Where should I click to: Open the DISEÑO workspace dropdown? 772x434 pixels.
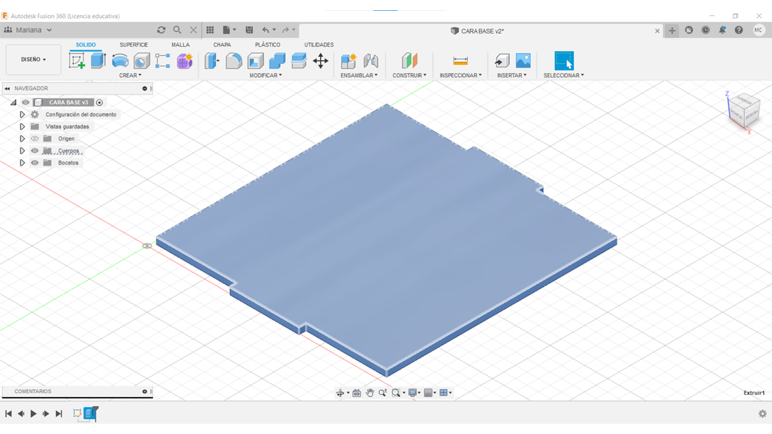pyautogui.click(x=33, y=60)
